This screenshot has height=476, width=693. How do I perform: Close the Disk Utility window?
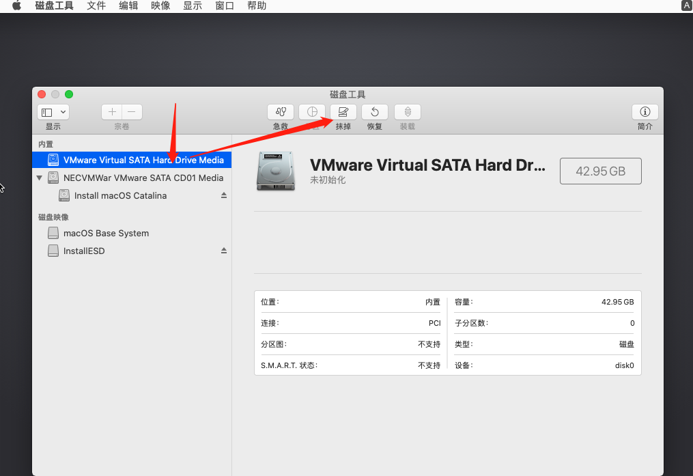42,94
